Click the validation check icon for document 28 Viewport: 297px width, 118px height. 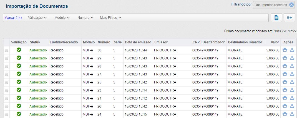click(x=19, y=66)
